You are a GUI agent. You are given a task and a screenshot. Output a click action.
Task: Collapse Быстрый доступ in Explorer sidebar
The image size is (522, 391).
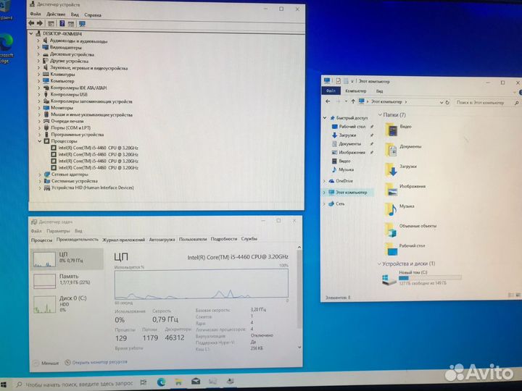325,118
